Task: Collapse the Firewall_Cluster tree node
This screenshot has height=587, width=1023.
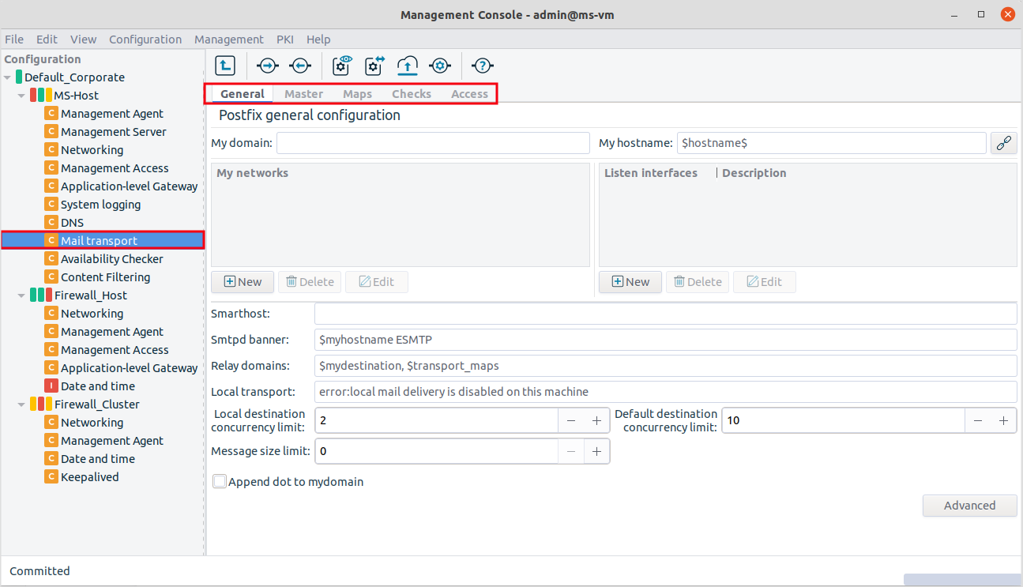Action: click(22, 405)
